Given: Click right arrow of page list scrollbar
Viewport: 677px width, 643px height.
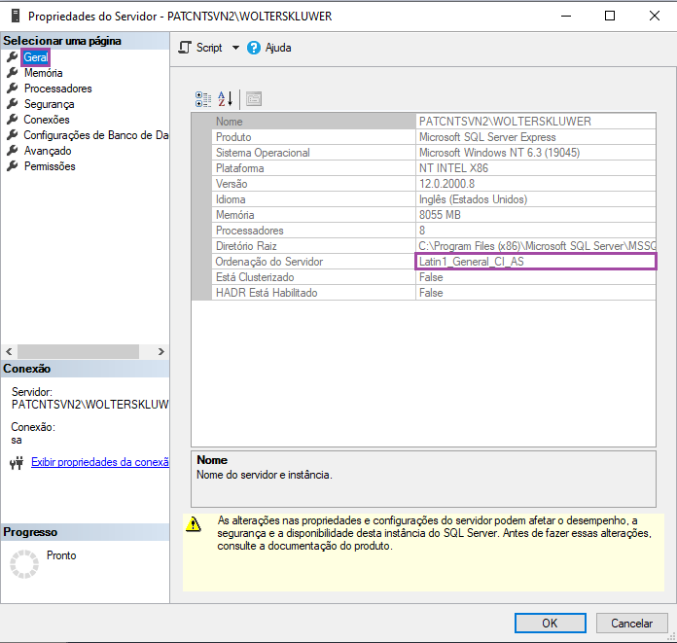Looking at the screenshot, I should [161, 351].
